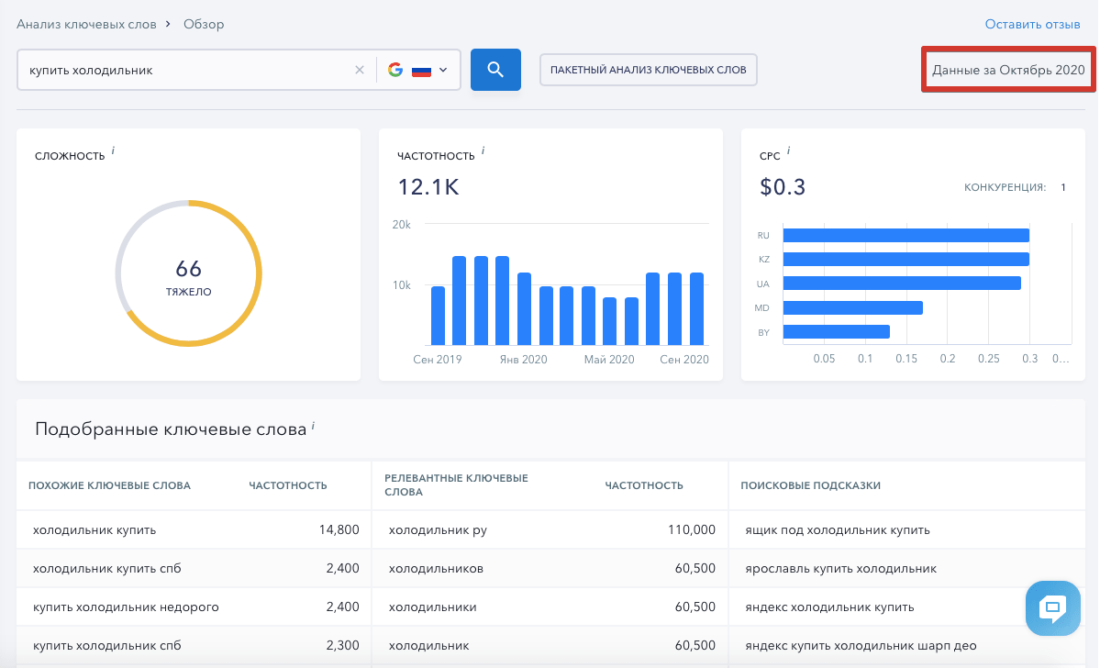Click the Похожие ключевые слова column header
The image size is (1100, 668).
[109, 485]
